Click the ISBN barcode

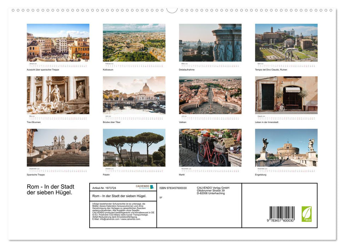[x=282, y=214]
